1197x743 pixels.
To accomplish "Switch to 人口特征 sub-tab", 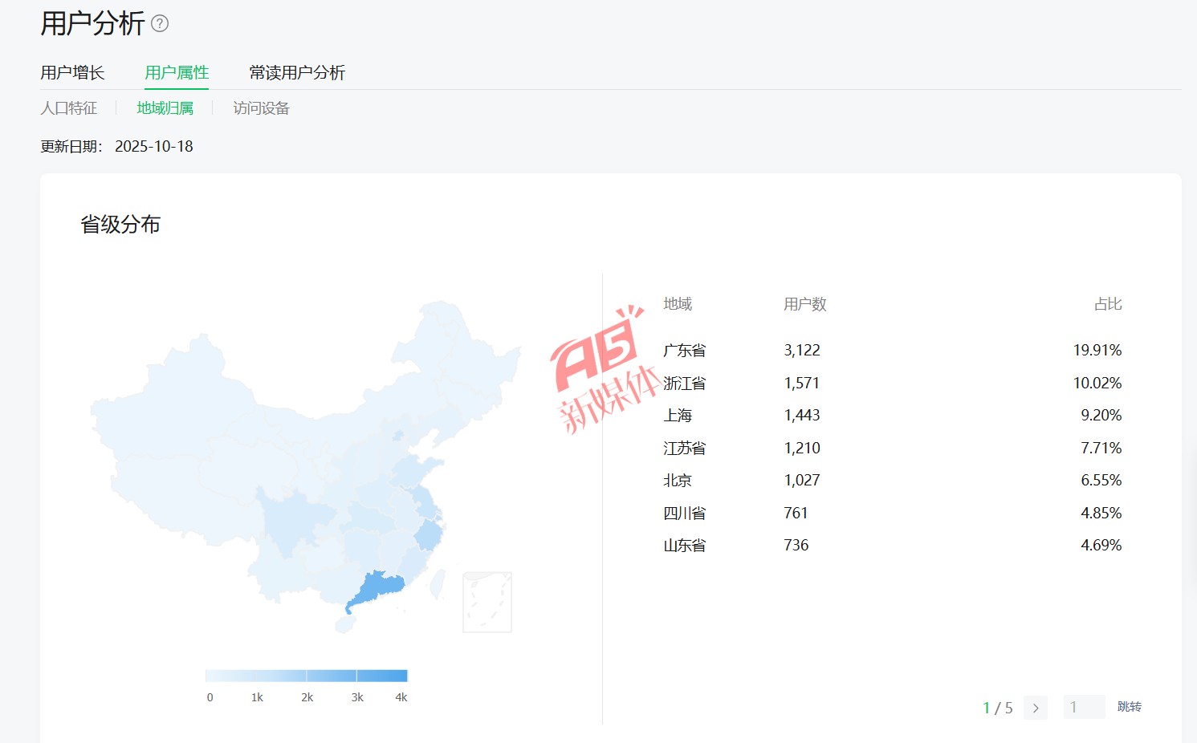I will click(x=69, y=108).
